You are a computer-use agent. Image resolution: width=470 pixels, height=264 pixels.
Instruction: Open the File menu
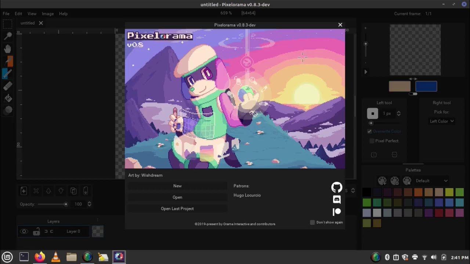click(6, 14)
